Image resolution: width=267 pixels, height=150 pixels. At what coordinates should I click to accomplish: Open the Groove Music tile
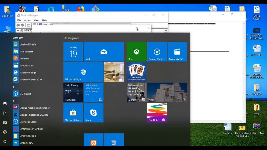[157, 52]
